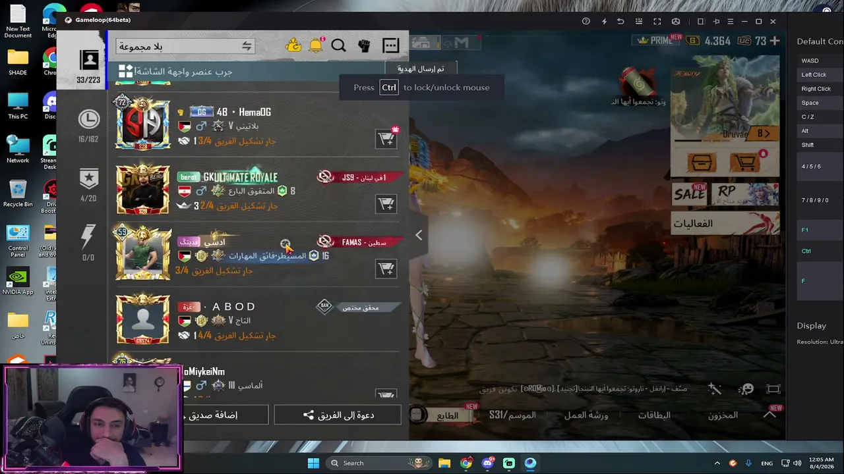Open the lightning bolt 0/0 tab
Viewport: 844px width, 474px height.
88,236
